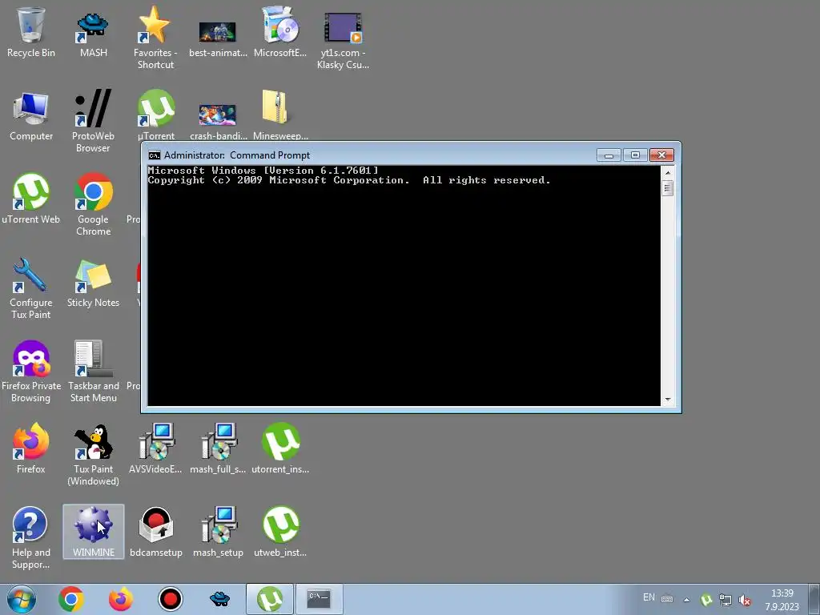Select the Firefox Private Browsing shortcut
This screenshot has width=820, height=615.
tap(31, 372)
